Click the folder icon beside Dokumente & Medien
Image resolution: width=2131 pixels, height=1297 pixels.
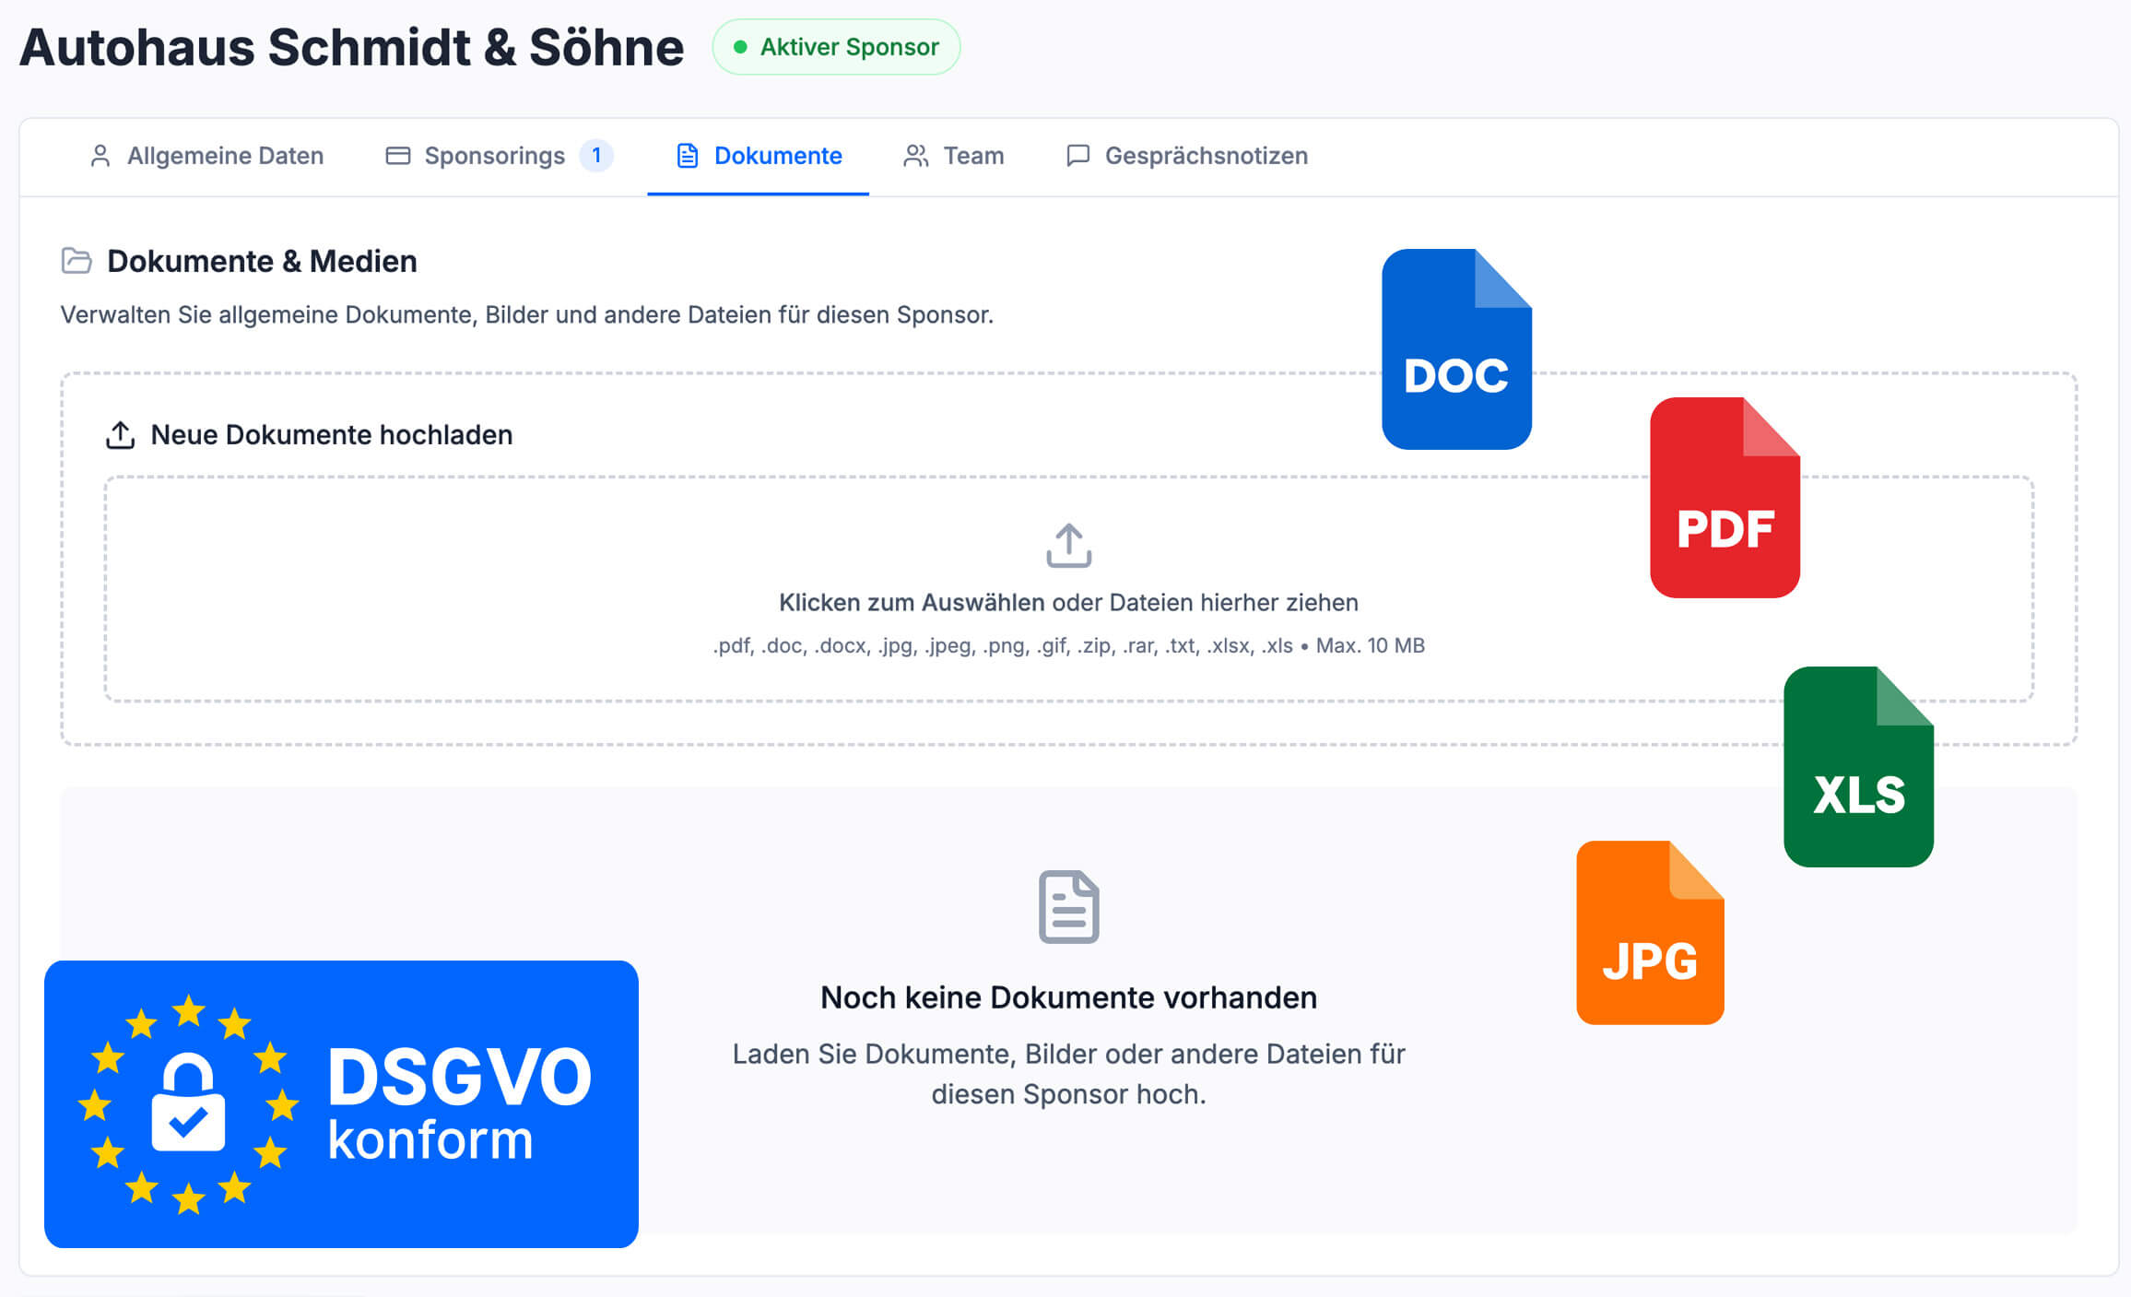click(x=77, y=261)
